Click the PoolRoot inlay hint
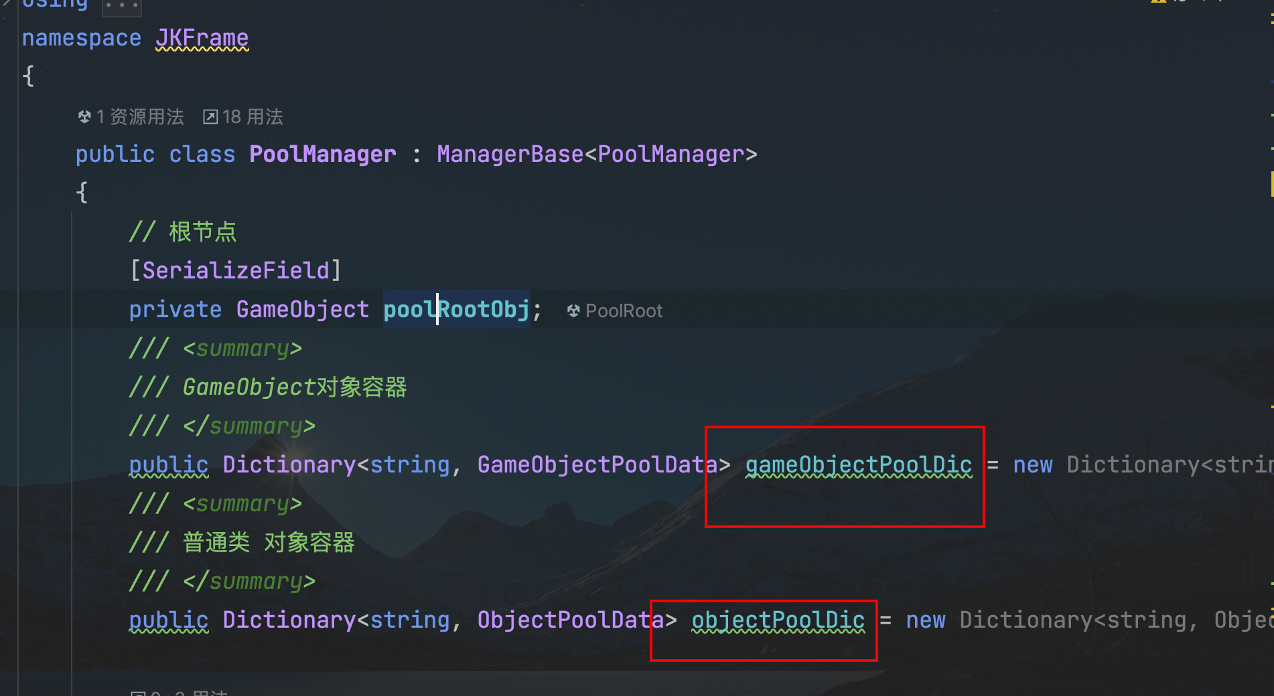 623,311
